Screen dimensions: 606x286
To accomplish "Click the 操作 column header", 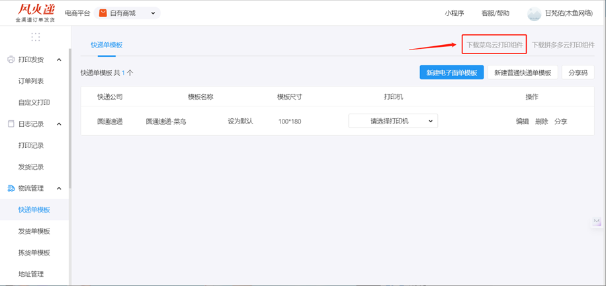I will (532, 96).
